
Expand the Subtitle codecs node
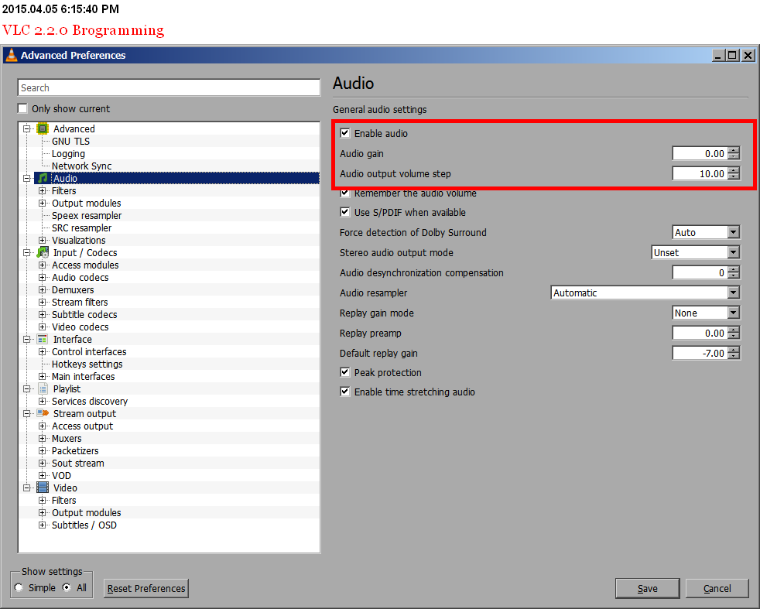[42, 314]
